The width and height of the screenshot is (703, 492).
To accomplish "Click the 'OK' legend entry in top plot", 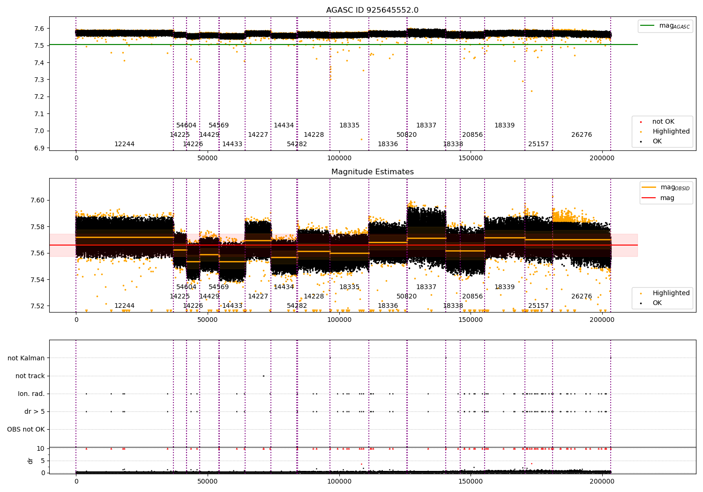I will (651, 142).
